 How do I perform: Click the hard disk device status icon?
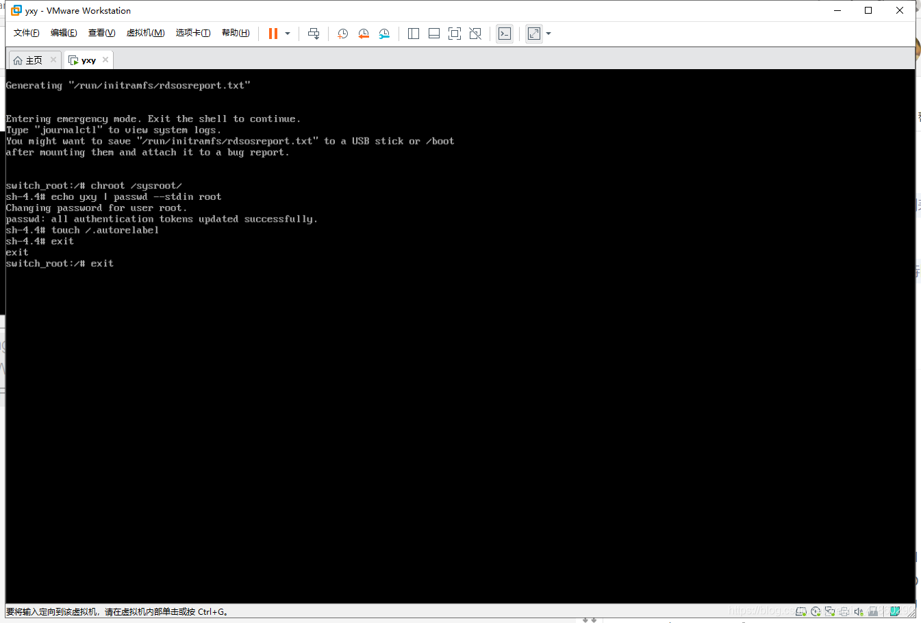tap(800, 611)
